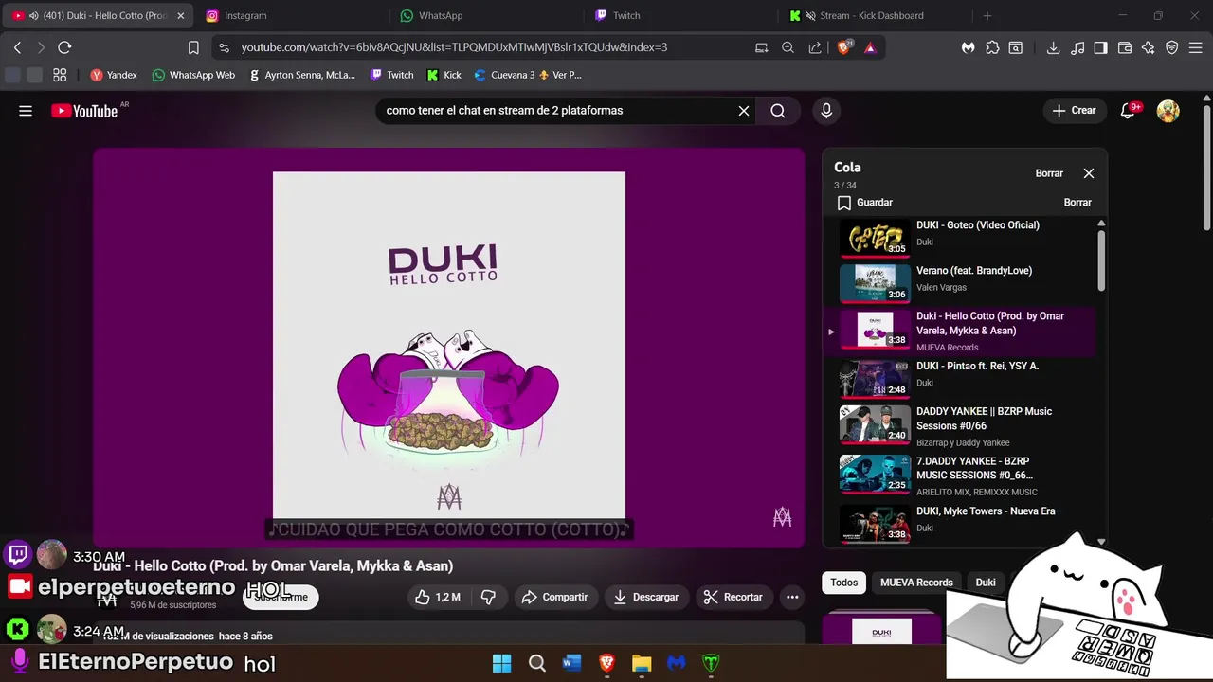
Task: Click Compartir to share the video
Action: [x=555, y=597]
